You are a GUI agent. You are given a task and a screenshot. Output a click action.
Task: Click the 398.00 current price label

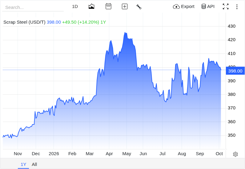(x=235, y=71)
